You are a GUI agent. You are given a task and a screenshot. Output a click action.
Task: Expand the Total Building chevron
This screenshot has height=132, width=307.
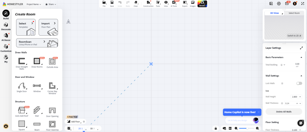pos(284,65)
